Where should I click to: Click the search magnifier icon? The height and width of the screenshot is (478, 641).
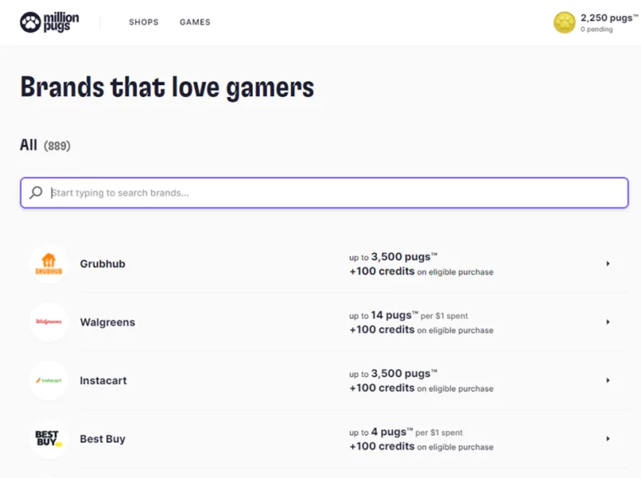pyautogui.click(x=35, y=193)
